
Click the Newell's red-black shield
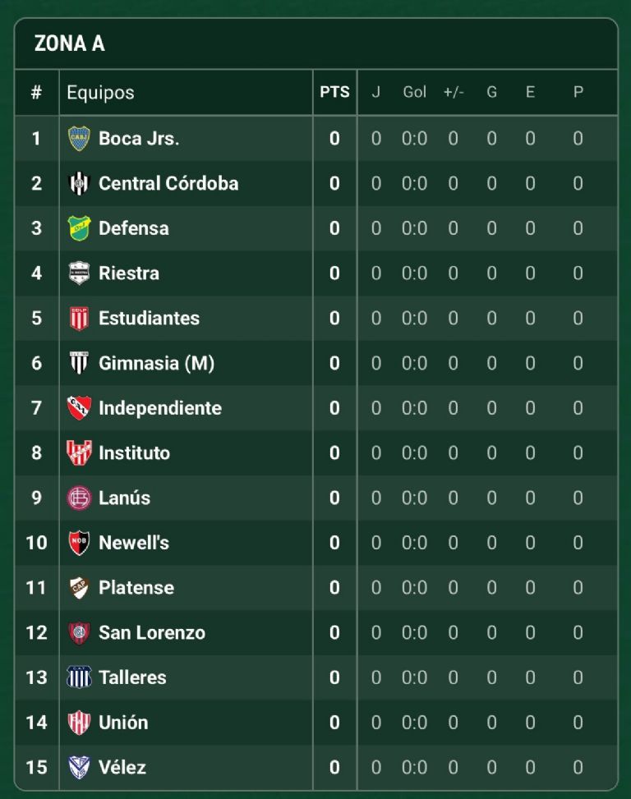[x=79, y=543]
